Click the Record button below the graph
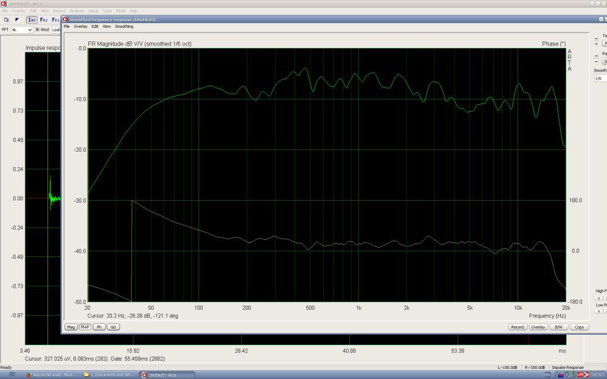 (517, 327)
